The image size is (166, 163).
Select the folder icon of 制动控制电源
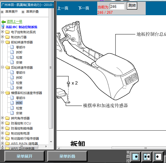7,133
